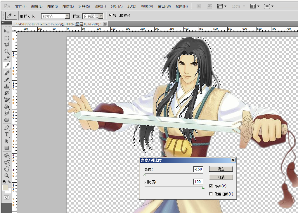Open the eyedropper tool preset picker

(x=15, y=16)
